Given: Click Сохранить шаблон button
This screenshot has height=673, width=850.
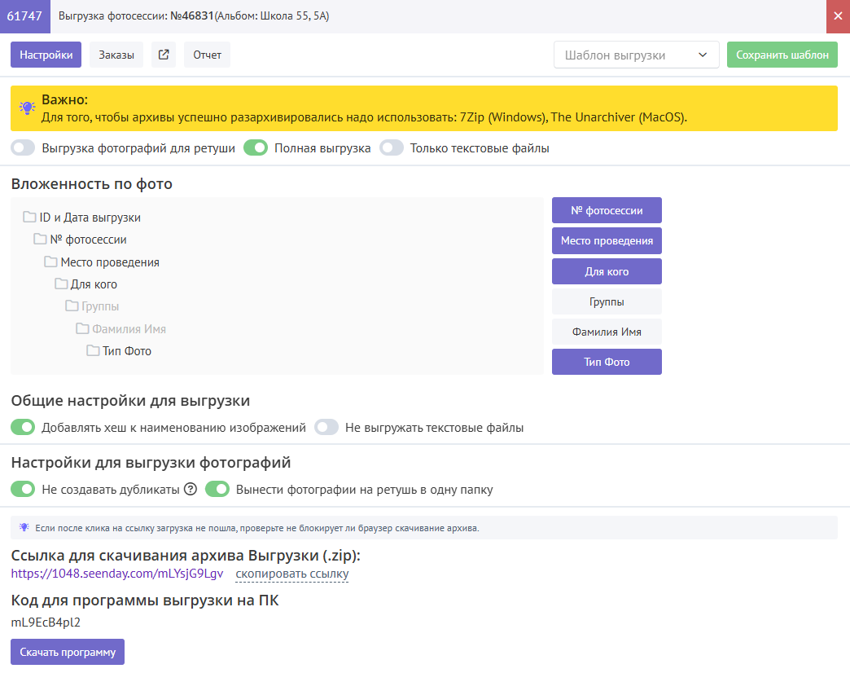Looking at the screenshot, I should tap(782, 55).
